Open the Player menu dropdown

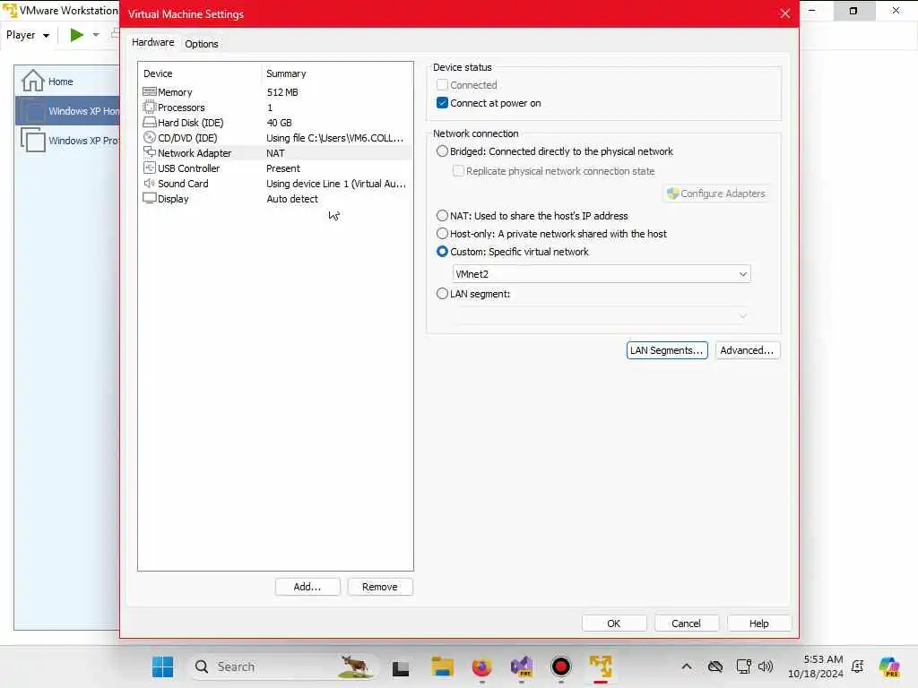click(x=28, y=35)
